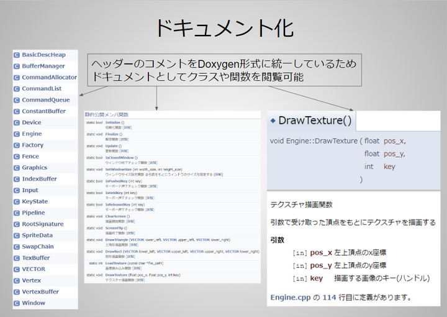This screenshot has width=447, height=317.
Task: Click the class icon beside ConstantBuffer
Action: (17, 111)
